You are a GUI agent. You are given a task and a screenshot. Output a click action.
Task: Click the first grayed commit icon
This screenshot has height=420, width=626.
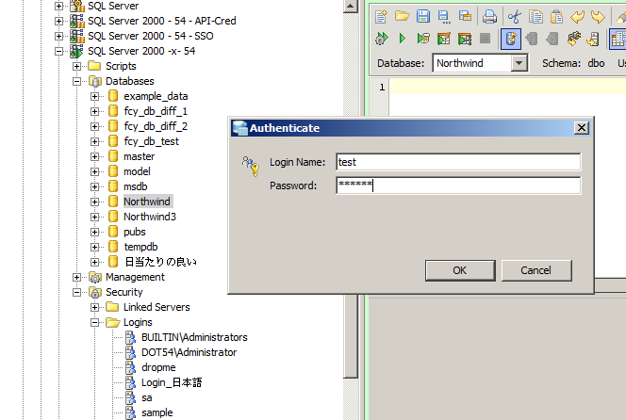point(532,39)
